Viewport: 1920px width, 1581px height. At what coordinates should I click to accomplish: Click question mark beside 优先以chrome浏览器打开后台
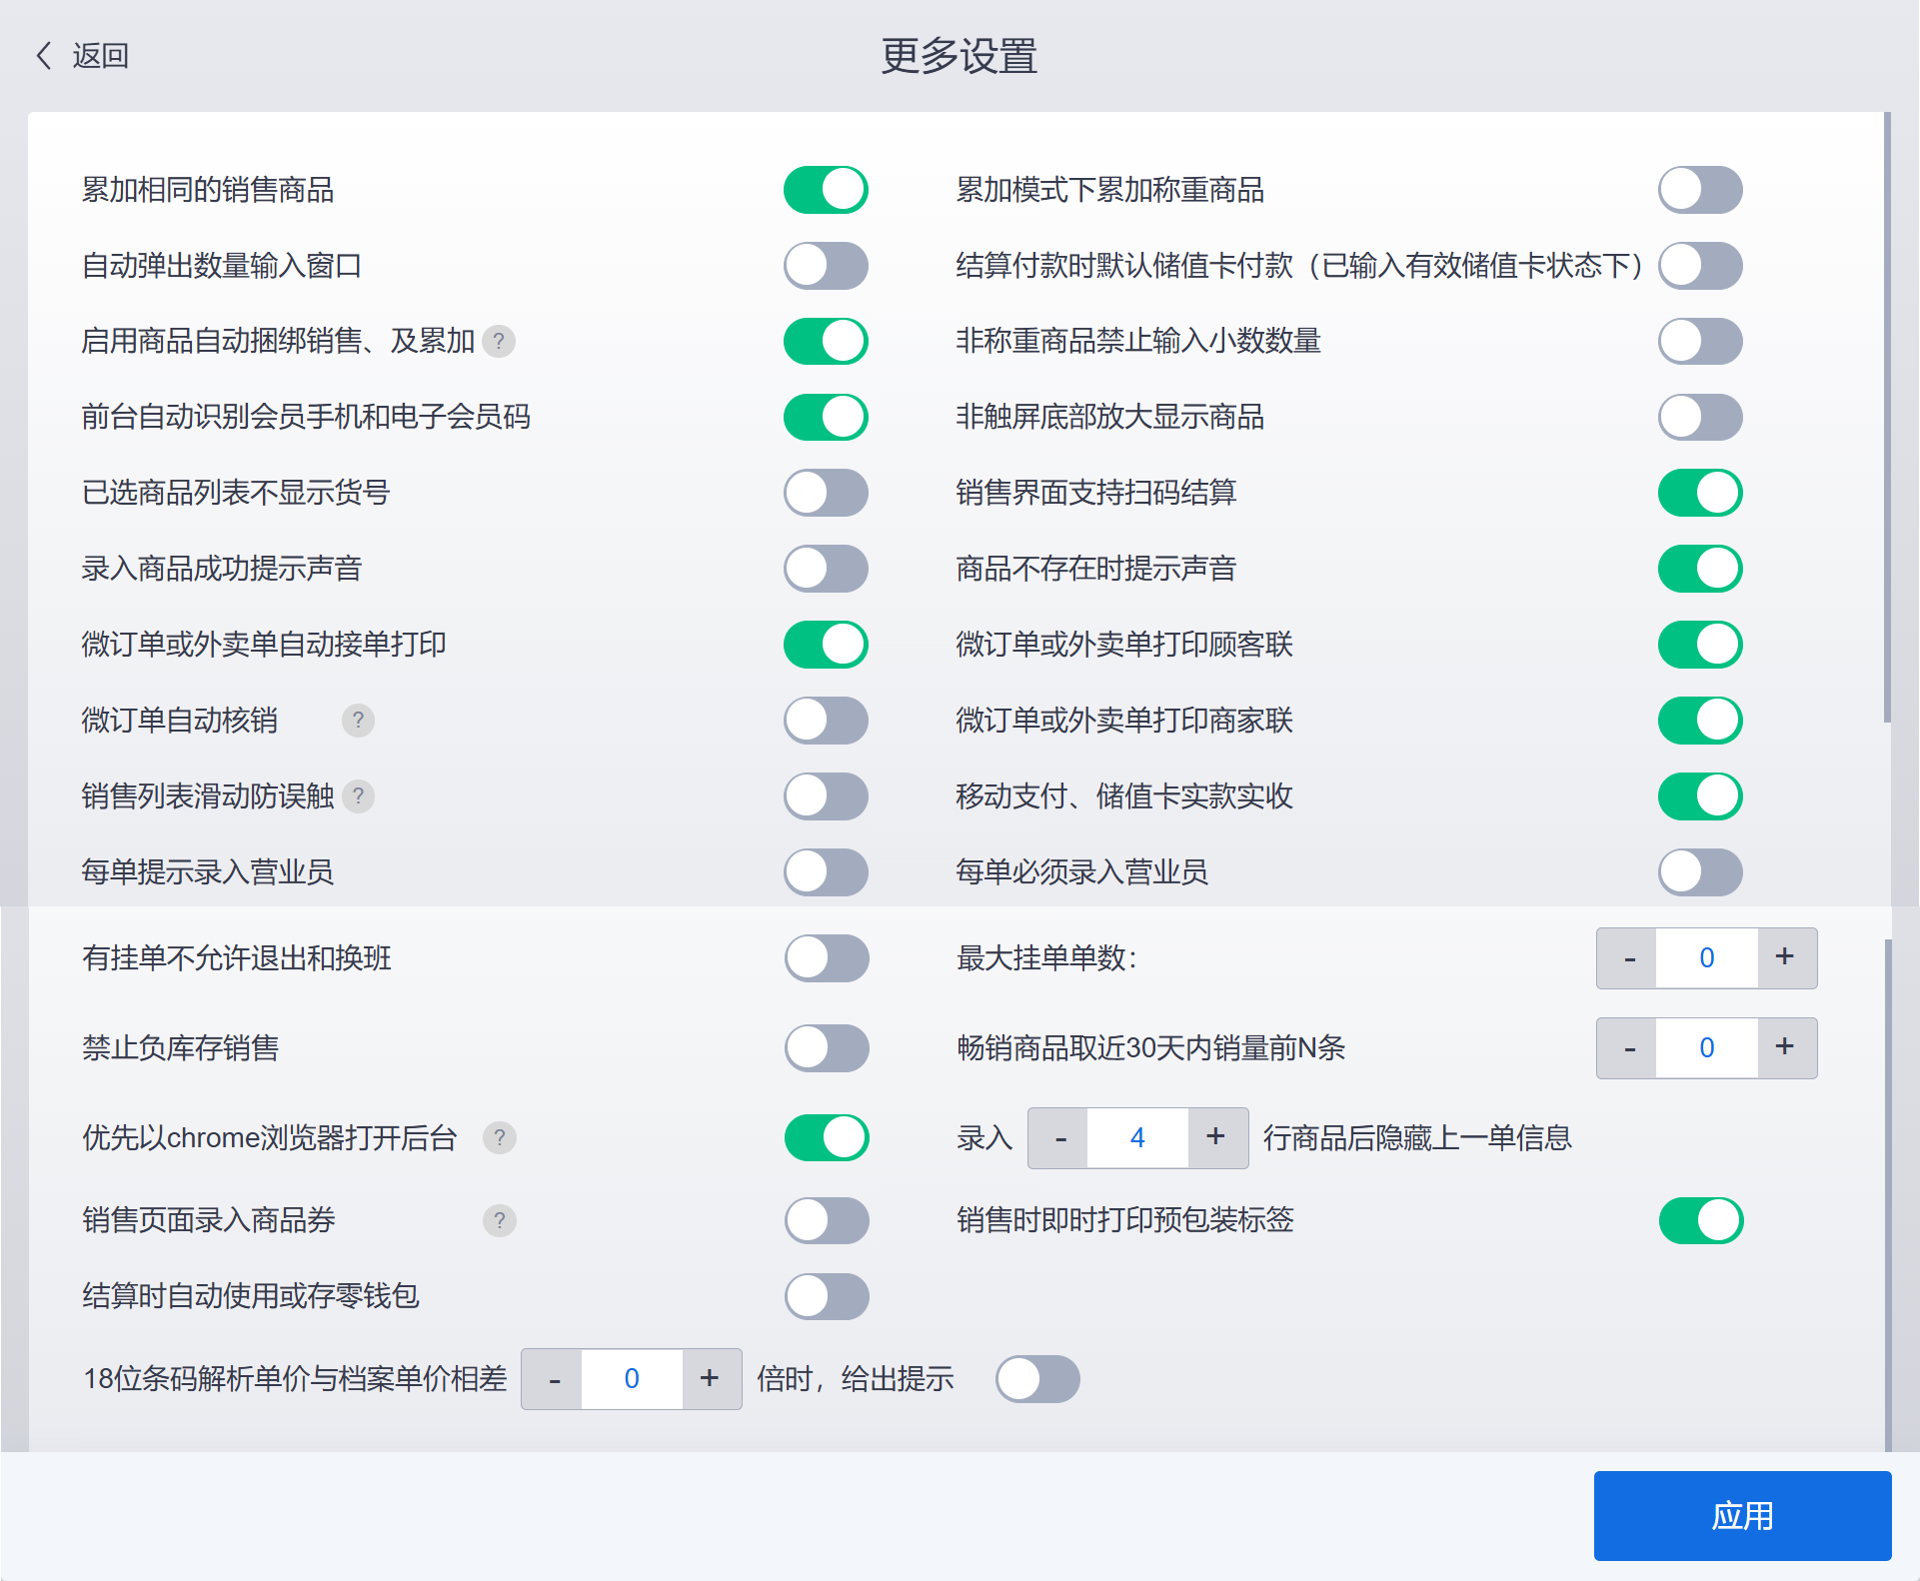point(499,1137)
